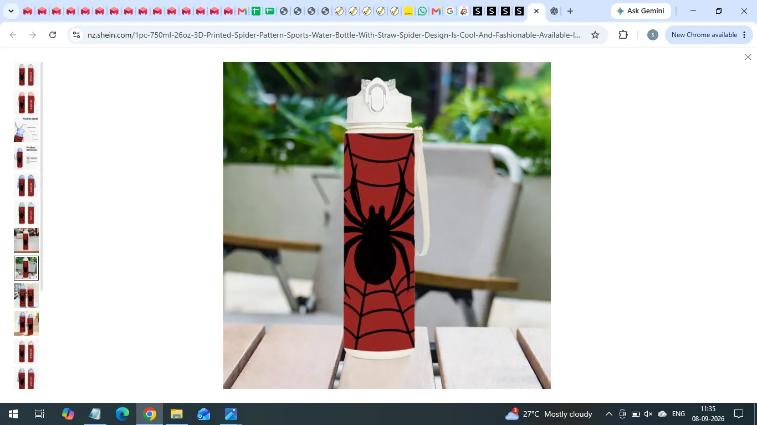757x425 pixels.
Task: Go forward in browser history
Action: point(33,35)
